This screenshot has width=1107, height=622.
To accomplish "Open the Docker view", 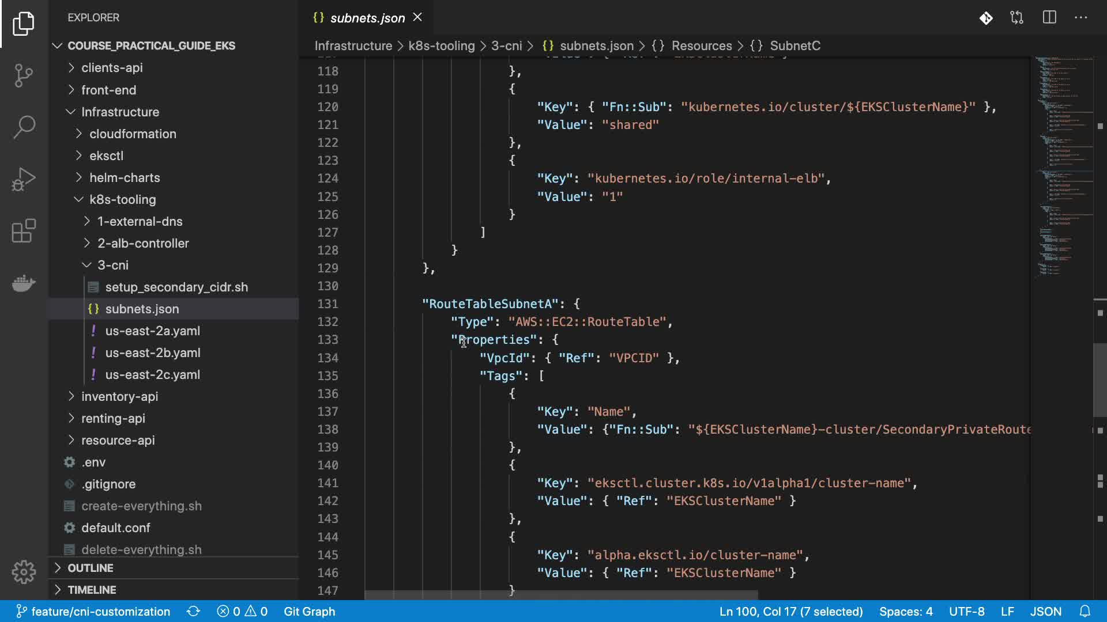I will 24,283.
